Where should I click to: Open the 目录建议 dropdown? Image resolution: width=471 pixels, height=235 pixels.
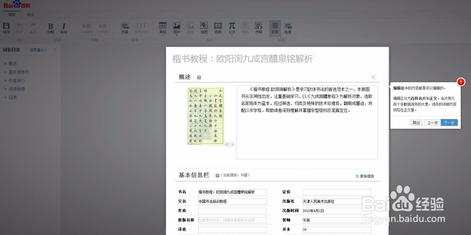tap(38, 50)
